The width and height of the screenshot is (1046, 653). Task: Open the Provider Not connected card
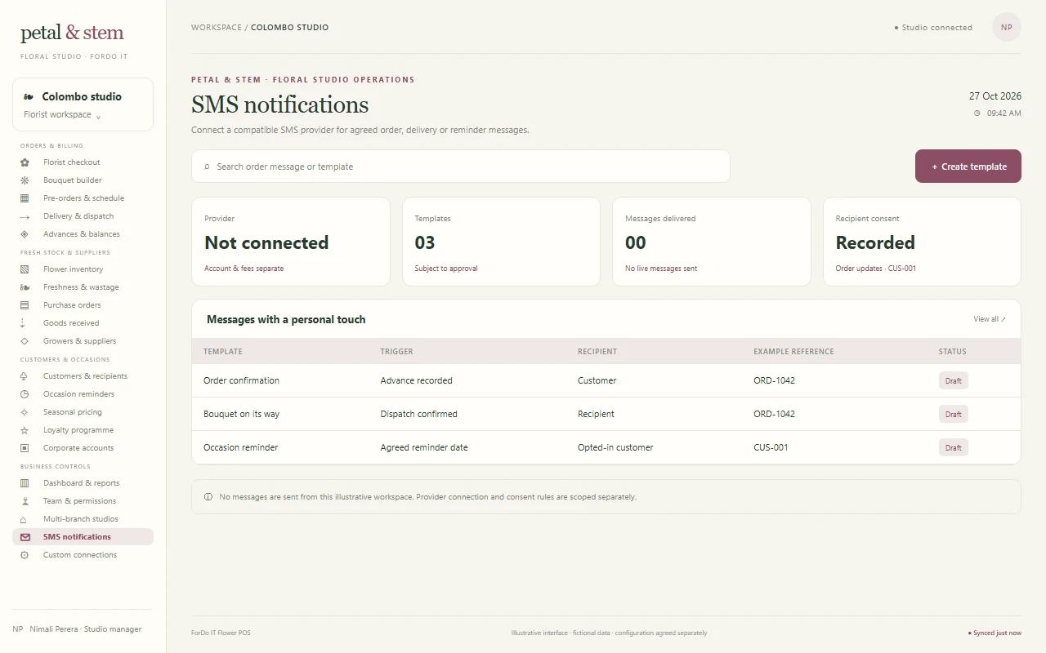pyautogui.click(x=291, y=242)
